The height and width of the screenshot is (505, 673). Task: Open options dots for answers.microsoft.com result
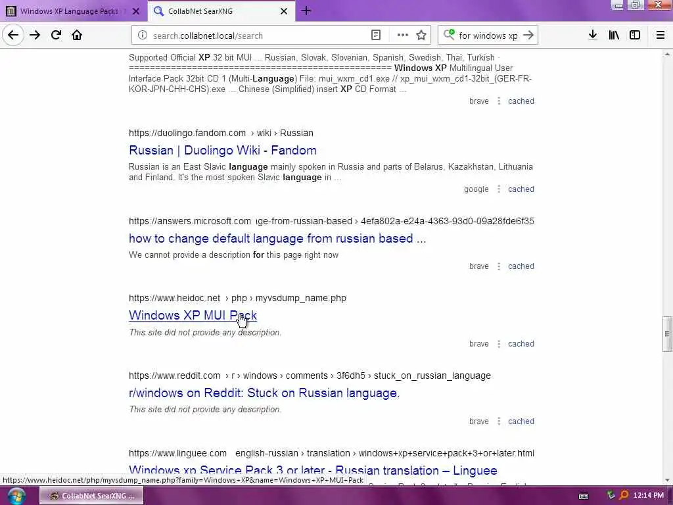point(498,266)
